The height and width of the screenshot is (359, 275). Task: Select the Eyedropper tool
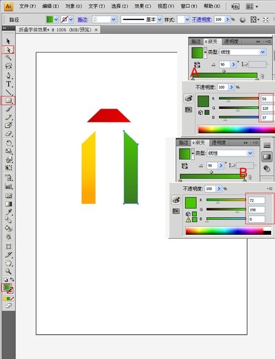coord(8,212)
